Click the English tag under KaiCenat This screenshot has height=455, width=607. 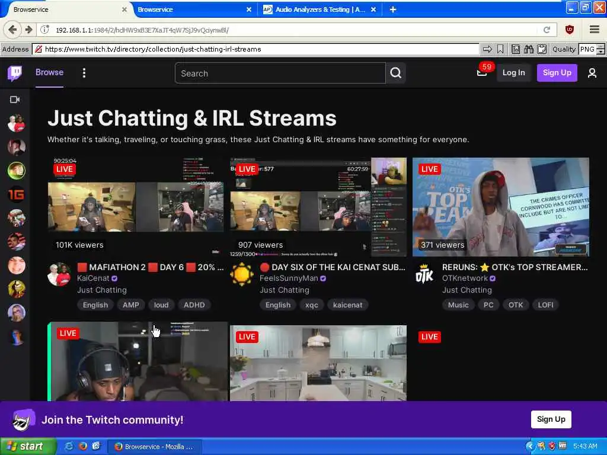pos(95,305)
